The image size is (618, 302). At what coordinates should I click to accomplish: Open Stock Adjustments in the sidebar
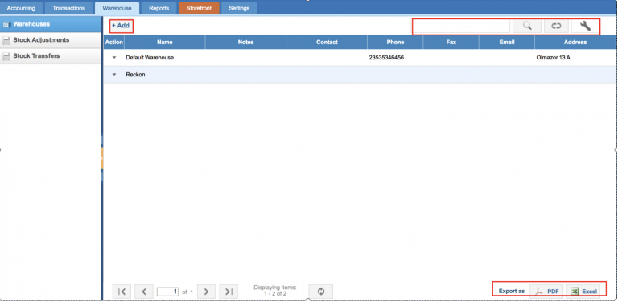click(x=51, y=40)
